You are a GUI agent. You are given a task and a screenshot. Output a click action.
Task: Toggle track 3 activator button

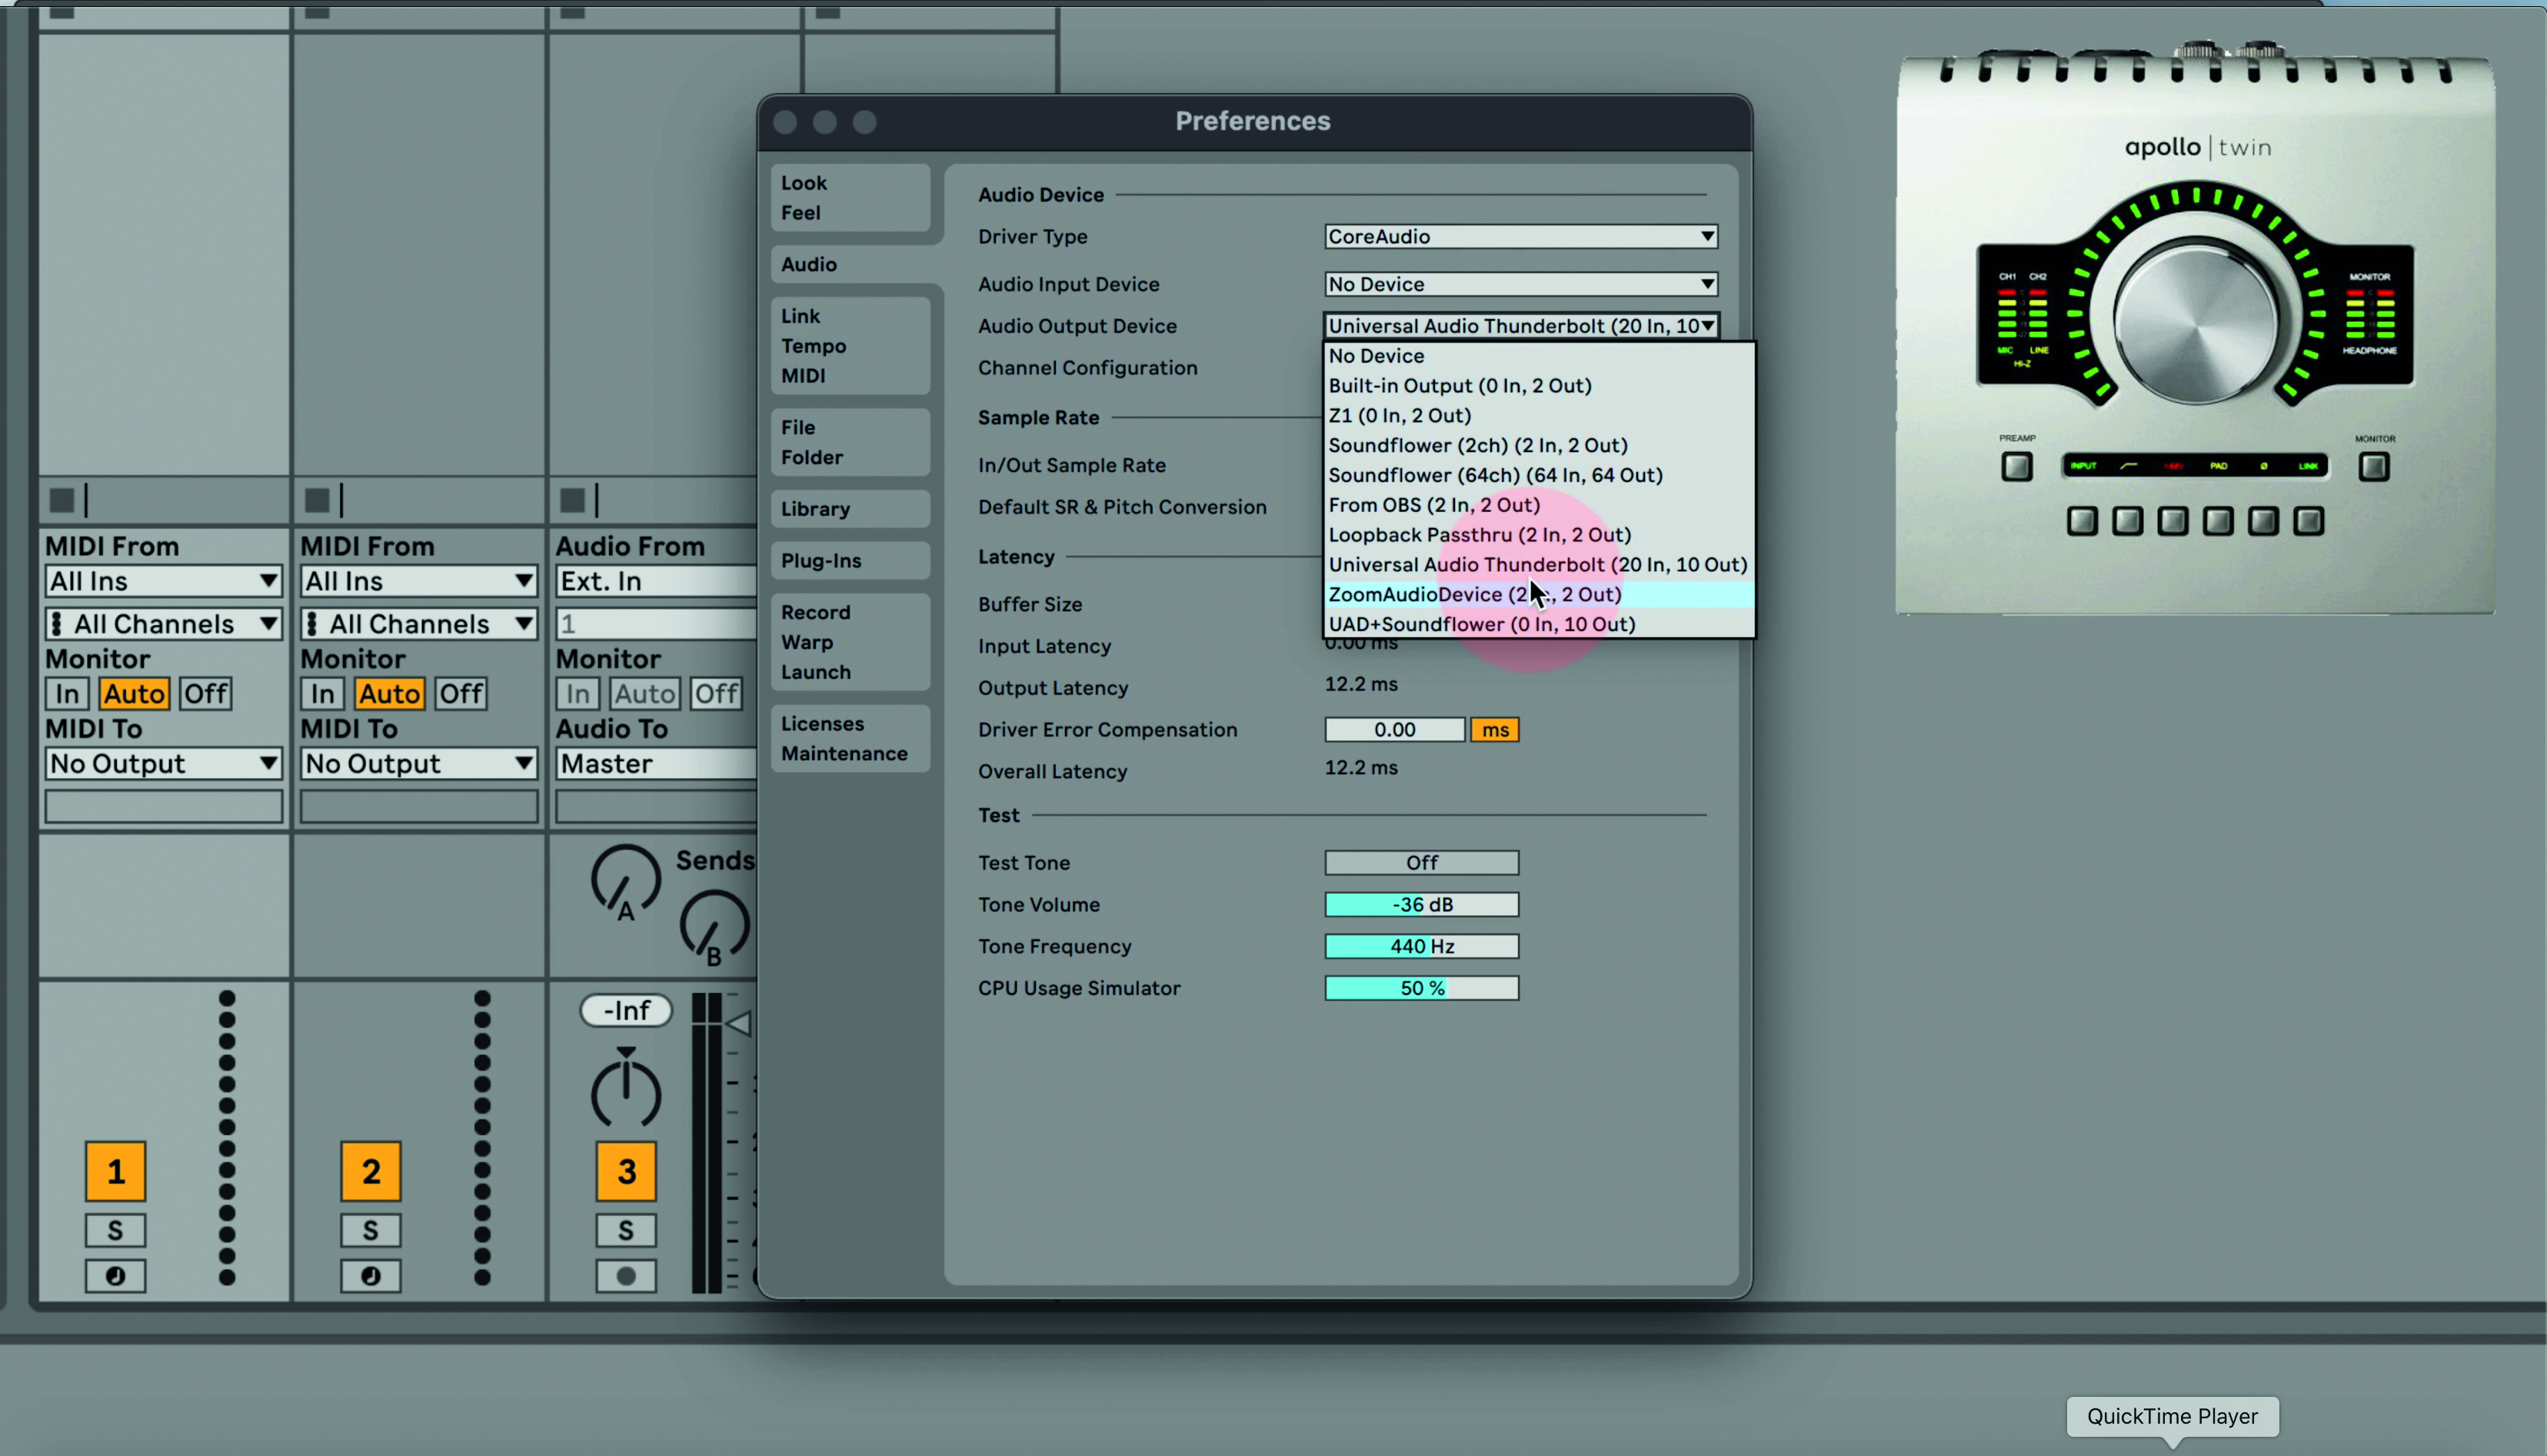[626, 1172]
